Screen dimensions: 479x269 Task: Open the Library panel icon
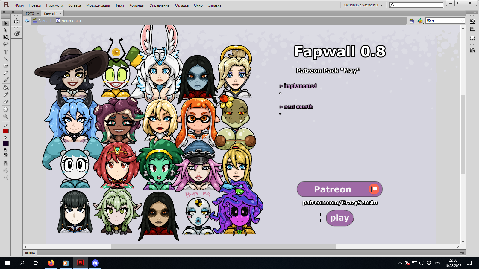[x=472, y=50]
